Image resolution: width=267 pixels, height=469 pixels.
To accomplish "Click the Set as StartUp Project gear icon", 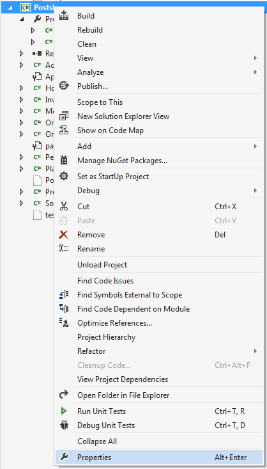I will tap(64, 176).
